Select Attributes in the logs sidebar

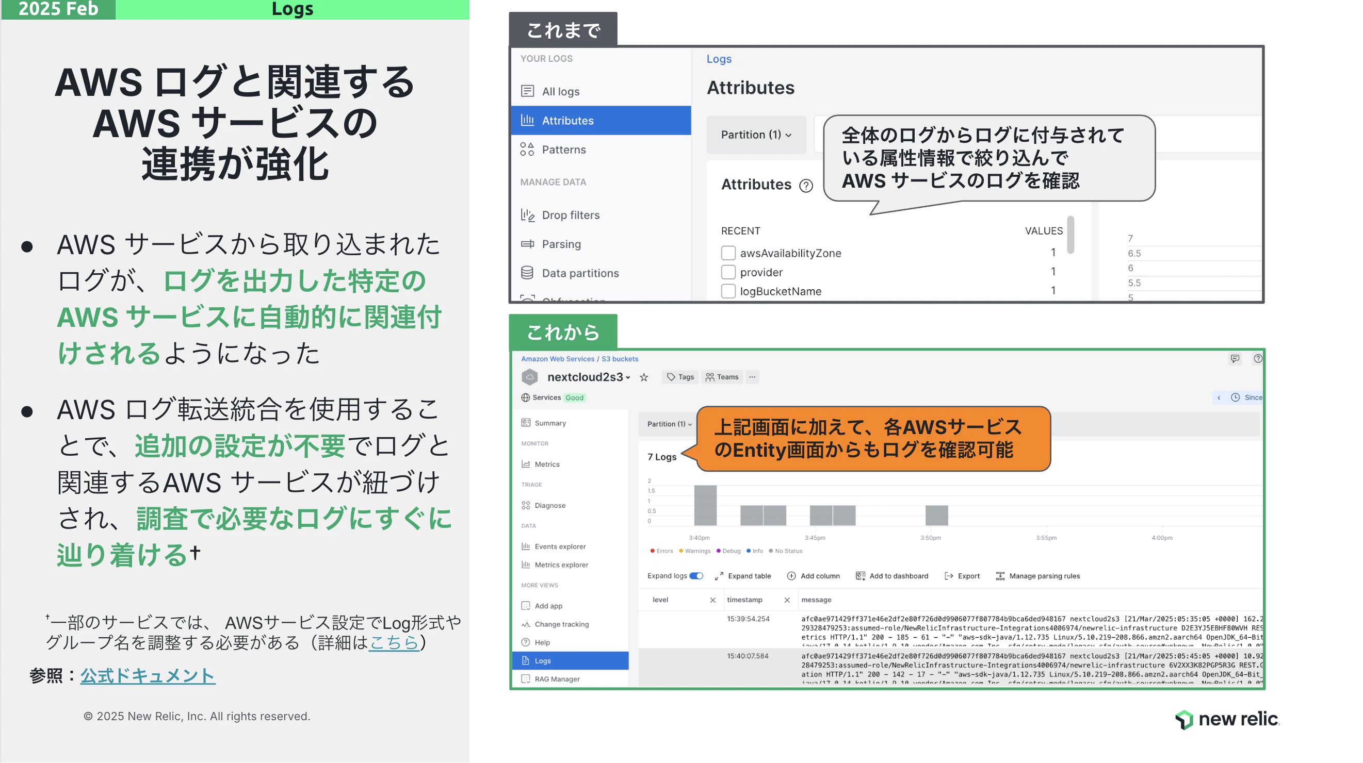[x=601, y=121]
